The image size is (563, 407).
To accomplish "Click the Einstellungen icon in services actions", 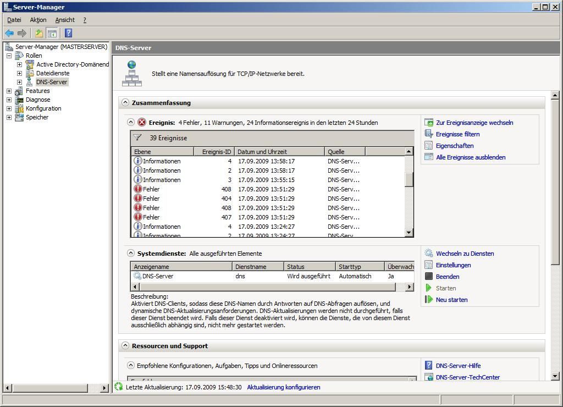I will pyautogui.click(x=429, y=265).
